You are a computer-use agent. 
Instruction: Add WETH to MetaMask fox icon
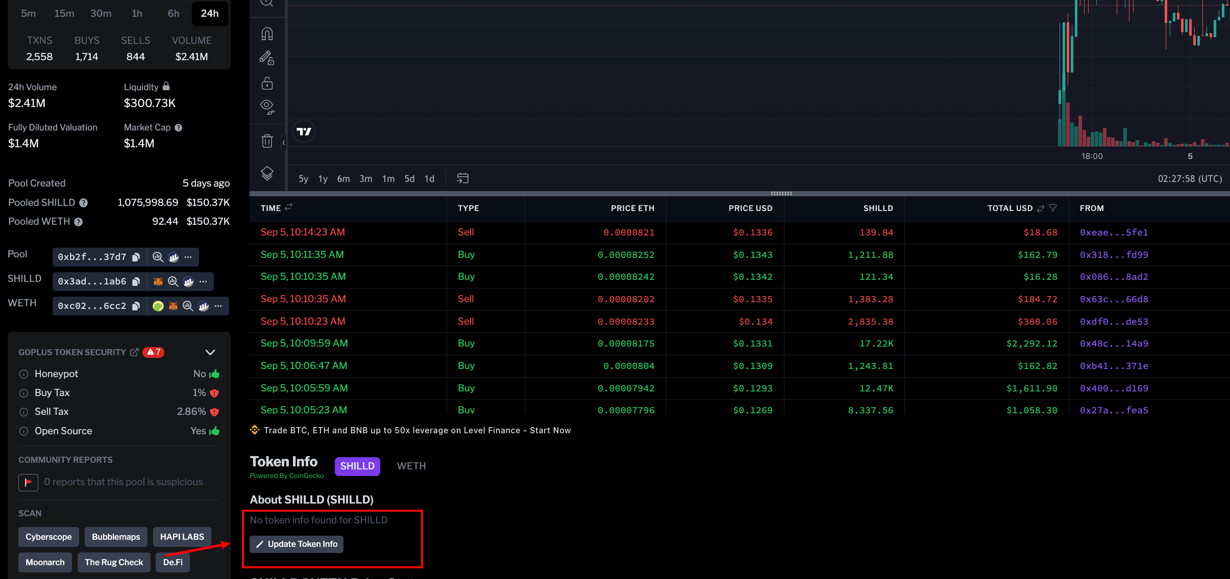pos(174,306)
